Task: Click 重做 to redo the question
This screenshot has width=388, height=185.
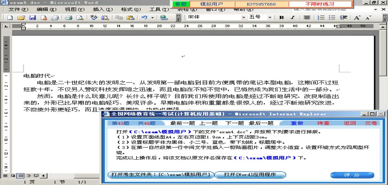Action: (x=297, y=123)
